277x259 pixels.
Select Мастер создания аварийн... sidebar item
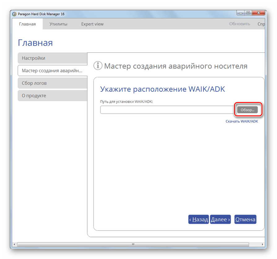point(52,71)
